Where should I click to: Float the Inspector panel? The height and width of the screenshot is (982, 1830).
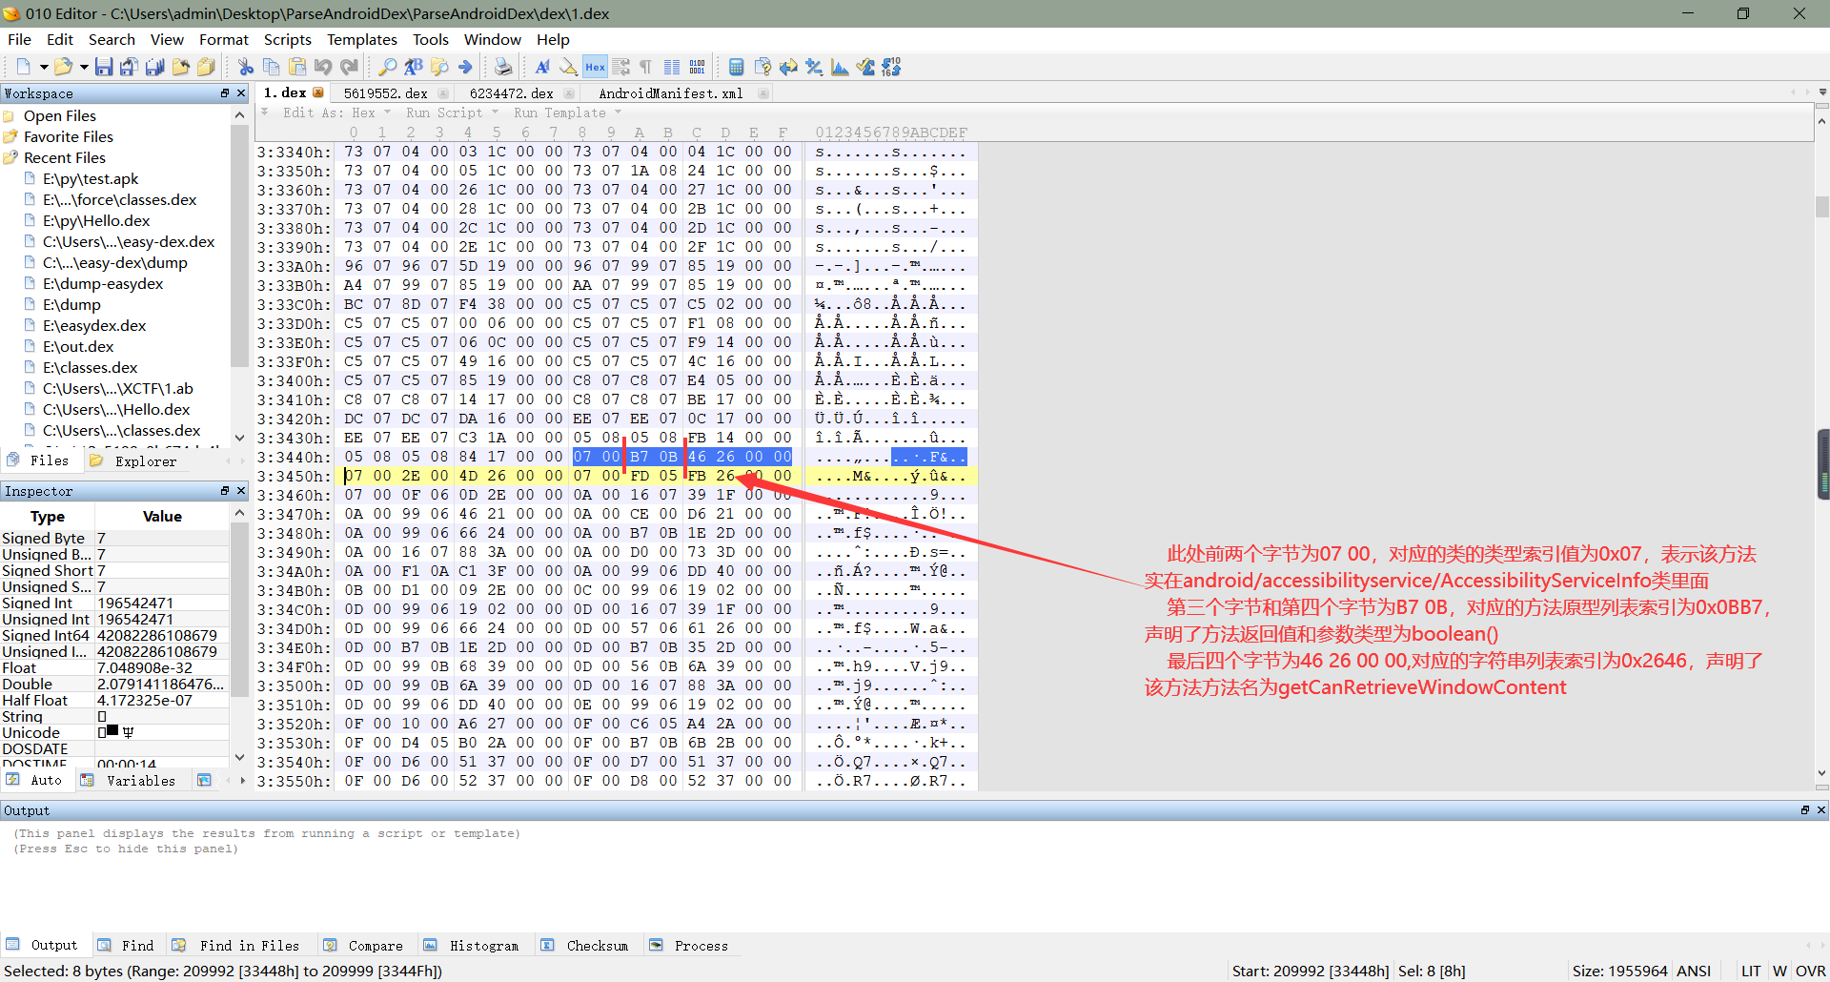(225, 491)
